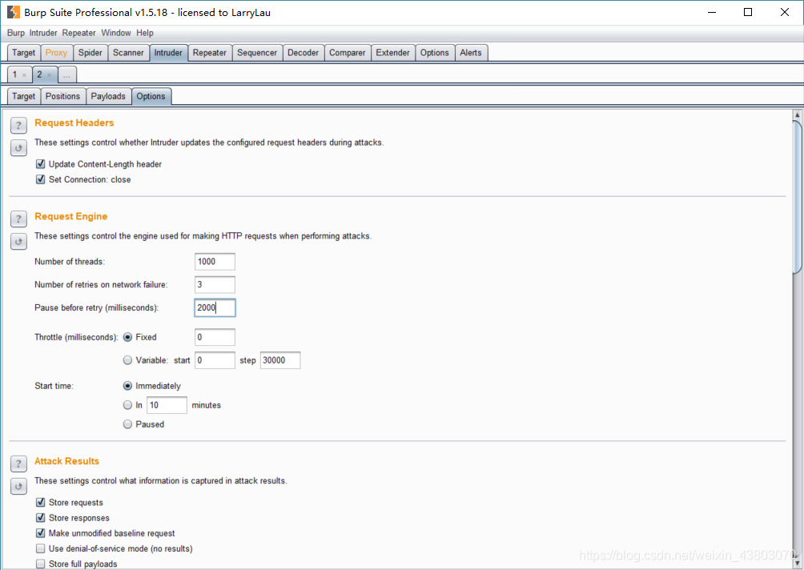Viewport: 804px width, 570px height.
Task: Open the Burp menu
Action: (16, 33)
